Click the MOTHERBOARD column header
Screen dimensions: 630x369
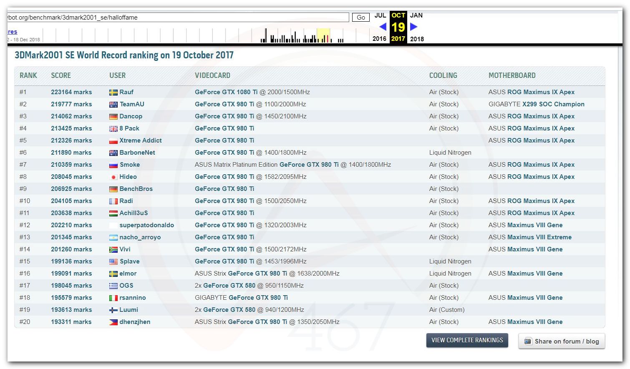[x=512, y=75]
